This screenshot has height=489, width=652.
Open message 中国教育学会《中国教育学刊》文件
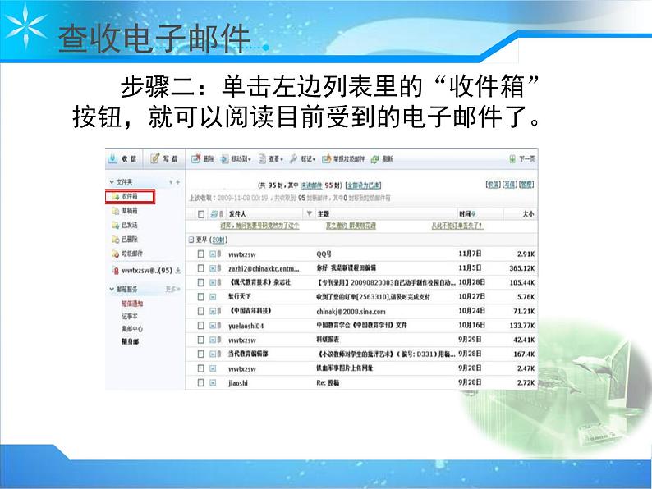(x=362, y=325)
